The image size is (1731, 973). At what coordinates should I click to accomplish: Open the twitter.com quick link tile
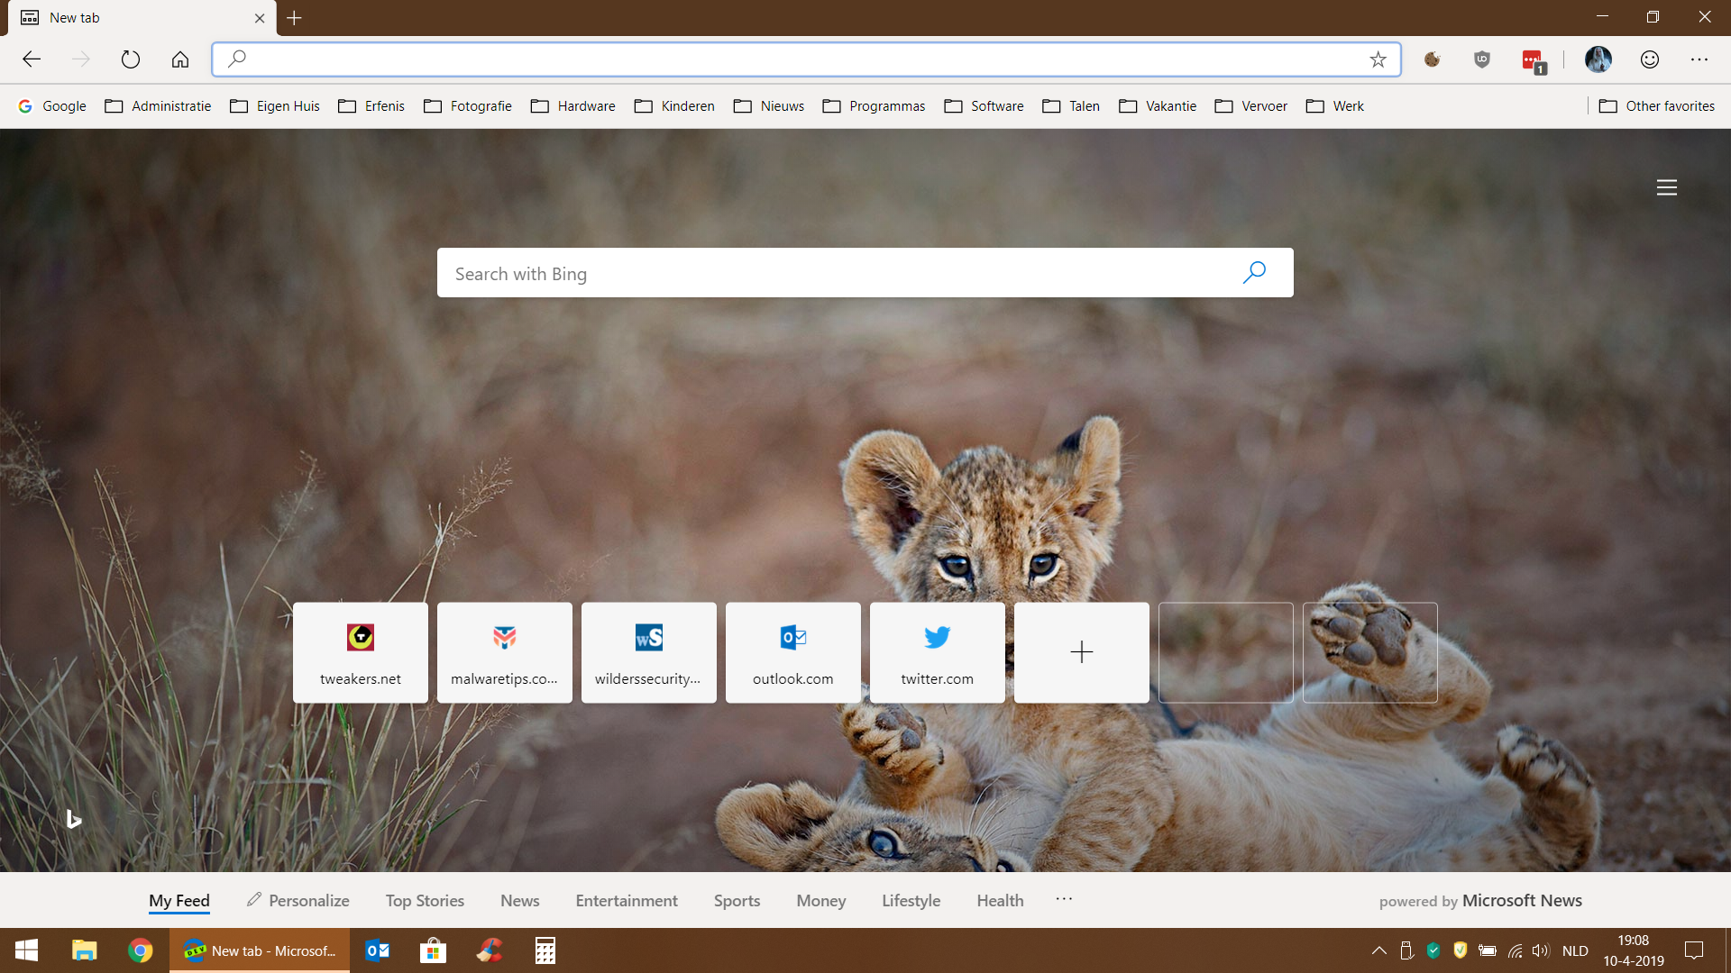[x=937, y=652]
